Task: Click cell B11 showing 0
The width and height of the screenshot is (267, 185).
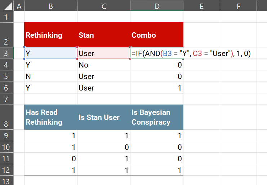Action: [51, 158]
